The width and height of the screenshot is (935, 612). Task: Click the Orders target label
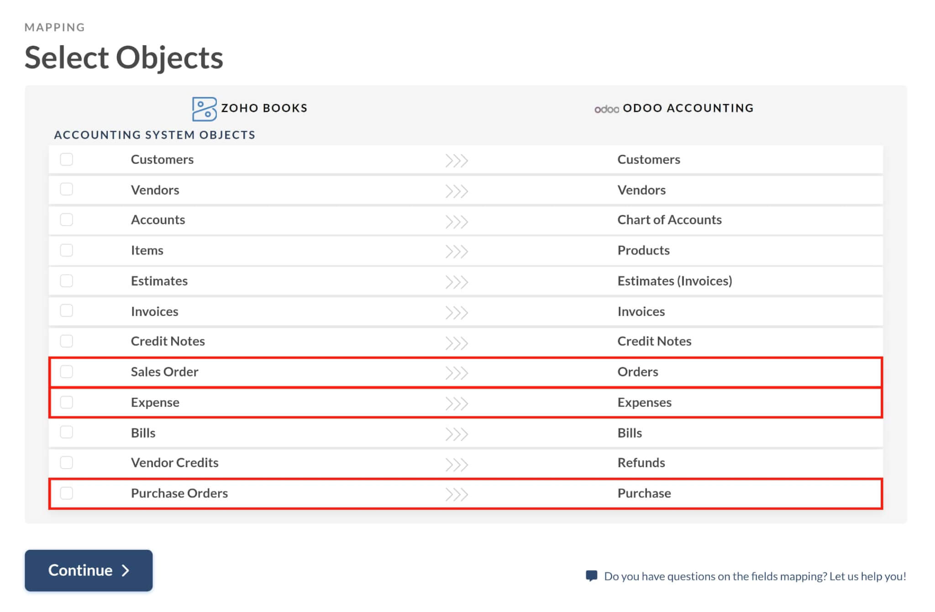coord(638,372)
